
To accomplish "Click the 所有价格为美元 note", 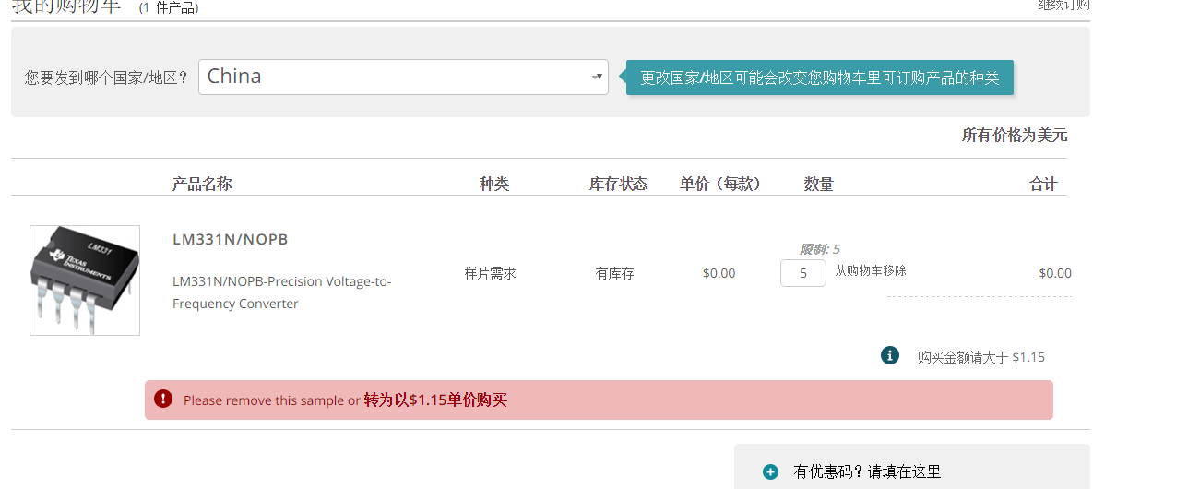I will point(1015,135).
